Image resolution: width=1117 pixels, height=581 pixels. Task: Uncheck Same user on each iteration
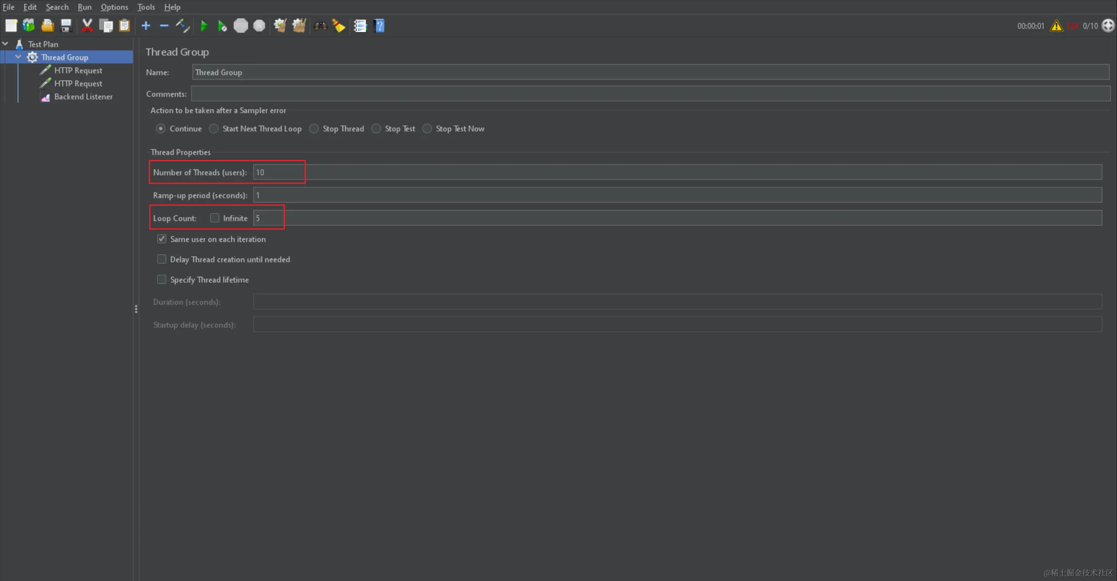coord(162,239)
